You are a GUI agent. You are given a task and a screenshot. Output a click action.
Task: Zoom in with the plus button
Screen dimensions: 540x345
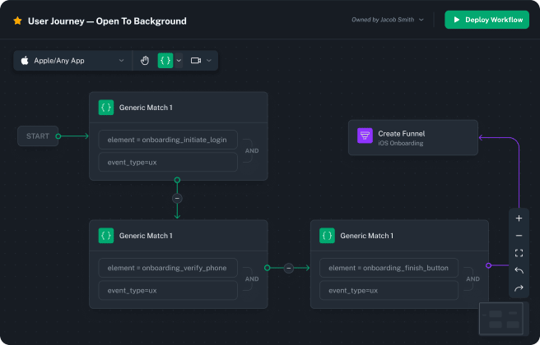(519, 218)
